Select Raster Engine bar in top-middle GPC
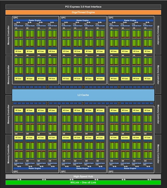The width and height of the screenshot is (167, 188). click(x=83, y=20)
